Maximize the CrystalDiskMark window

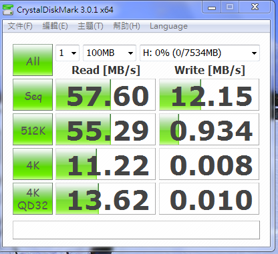230,7
